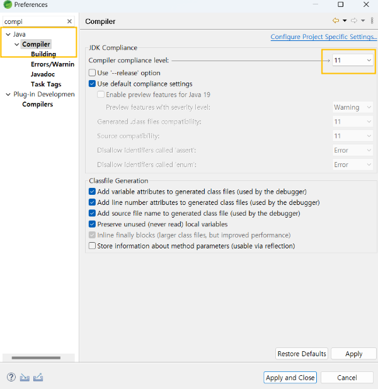Open the Disallow identifiers 'enum' dropdown

[x=352, y=165]
